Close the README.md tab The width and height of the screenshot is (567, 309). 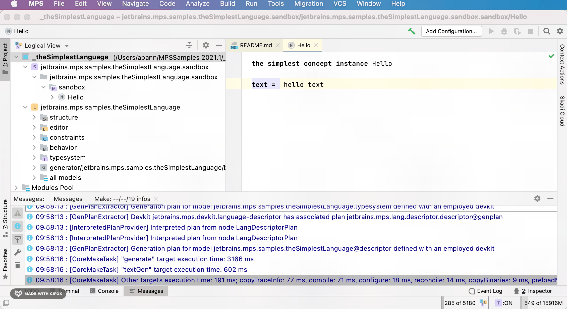coord(278,45)
